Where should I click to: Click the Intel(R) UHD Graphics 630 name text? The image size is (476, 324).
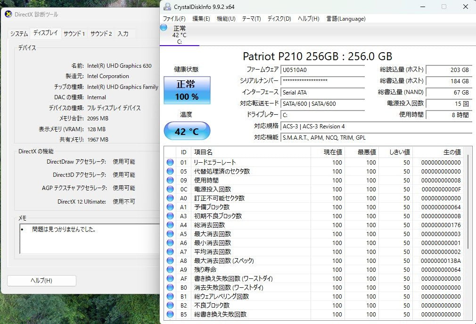[119, 66]
